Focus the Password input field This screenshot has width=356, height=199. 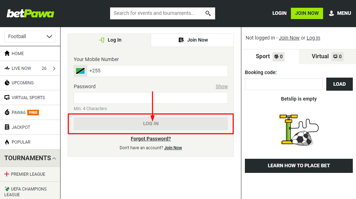pyautogui.click(x=150, y=98)
